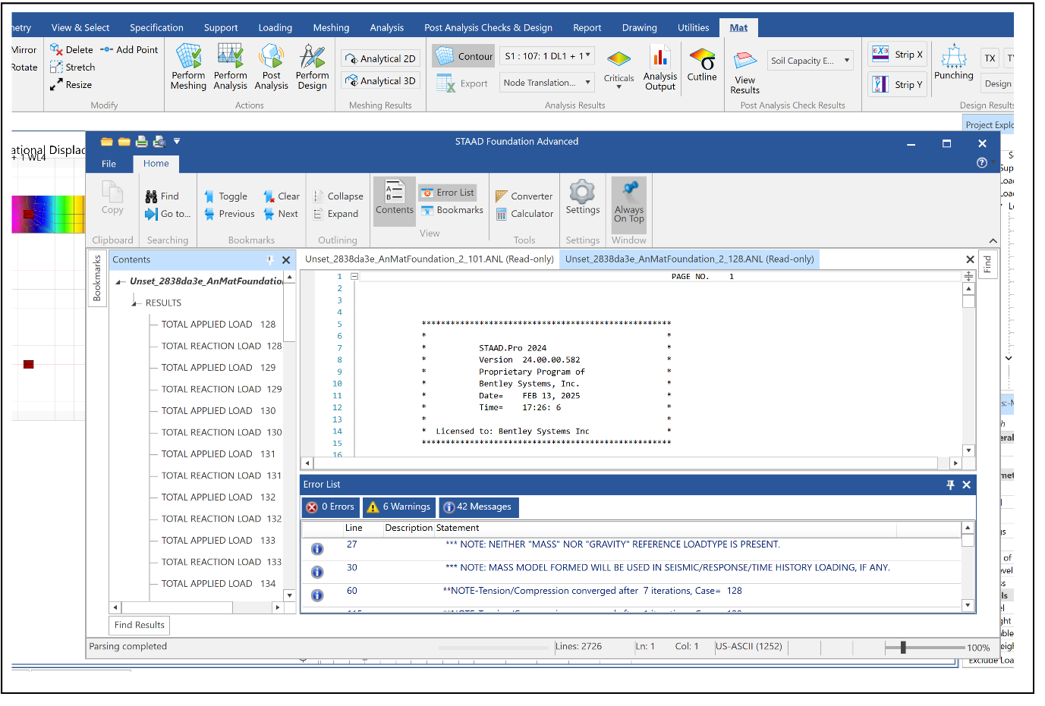Open the Soil Capacity dropdown

pos(810,61)
